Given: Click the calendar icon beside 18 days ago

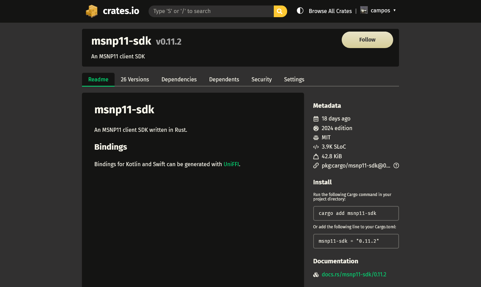Looking at the screenshot, I should click(316, 119).
